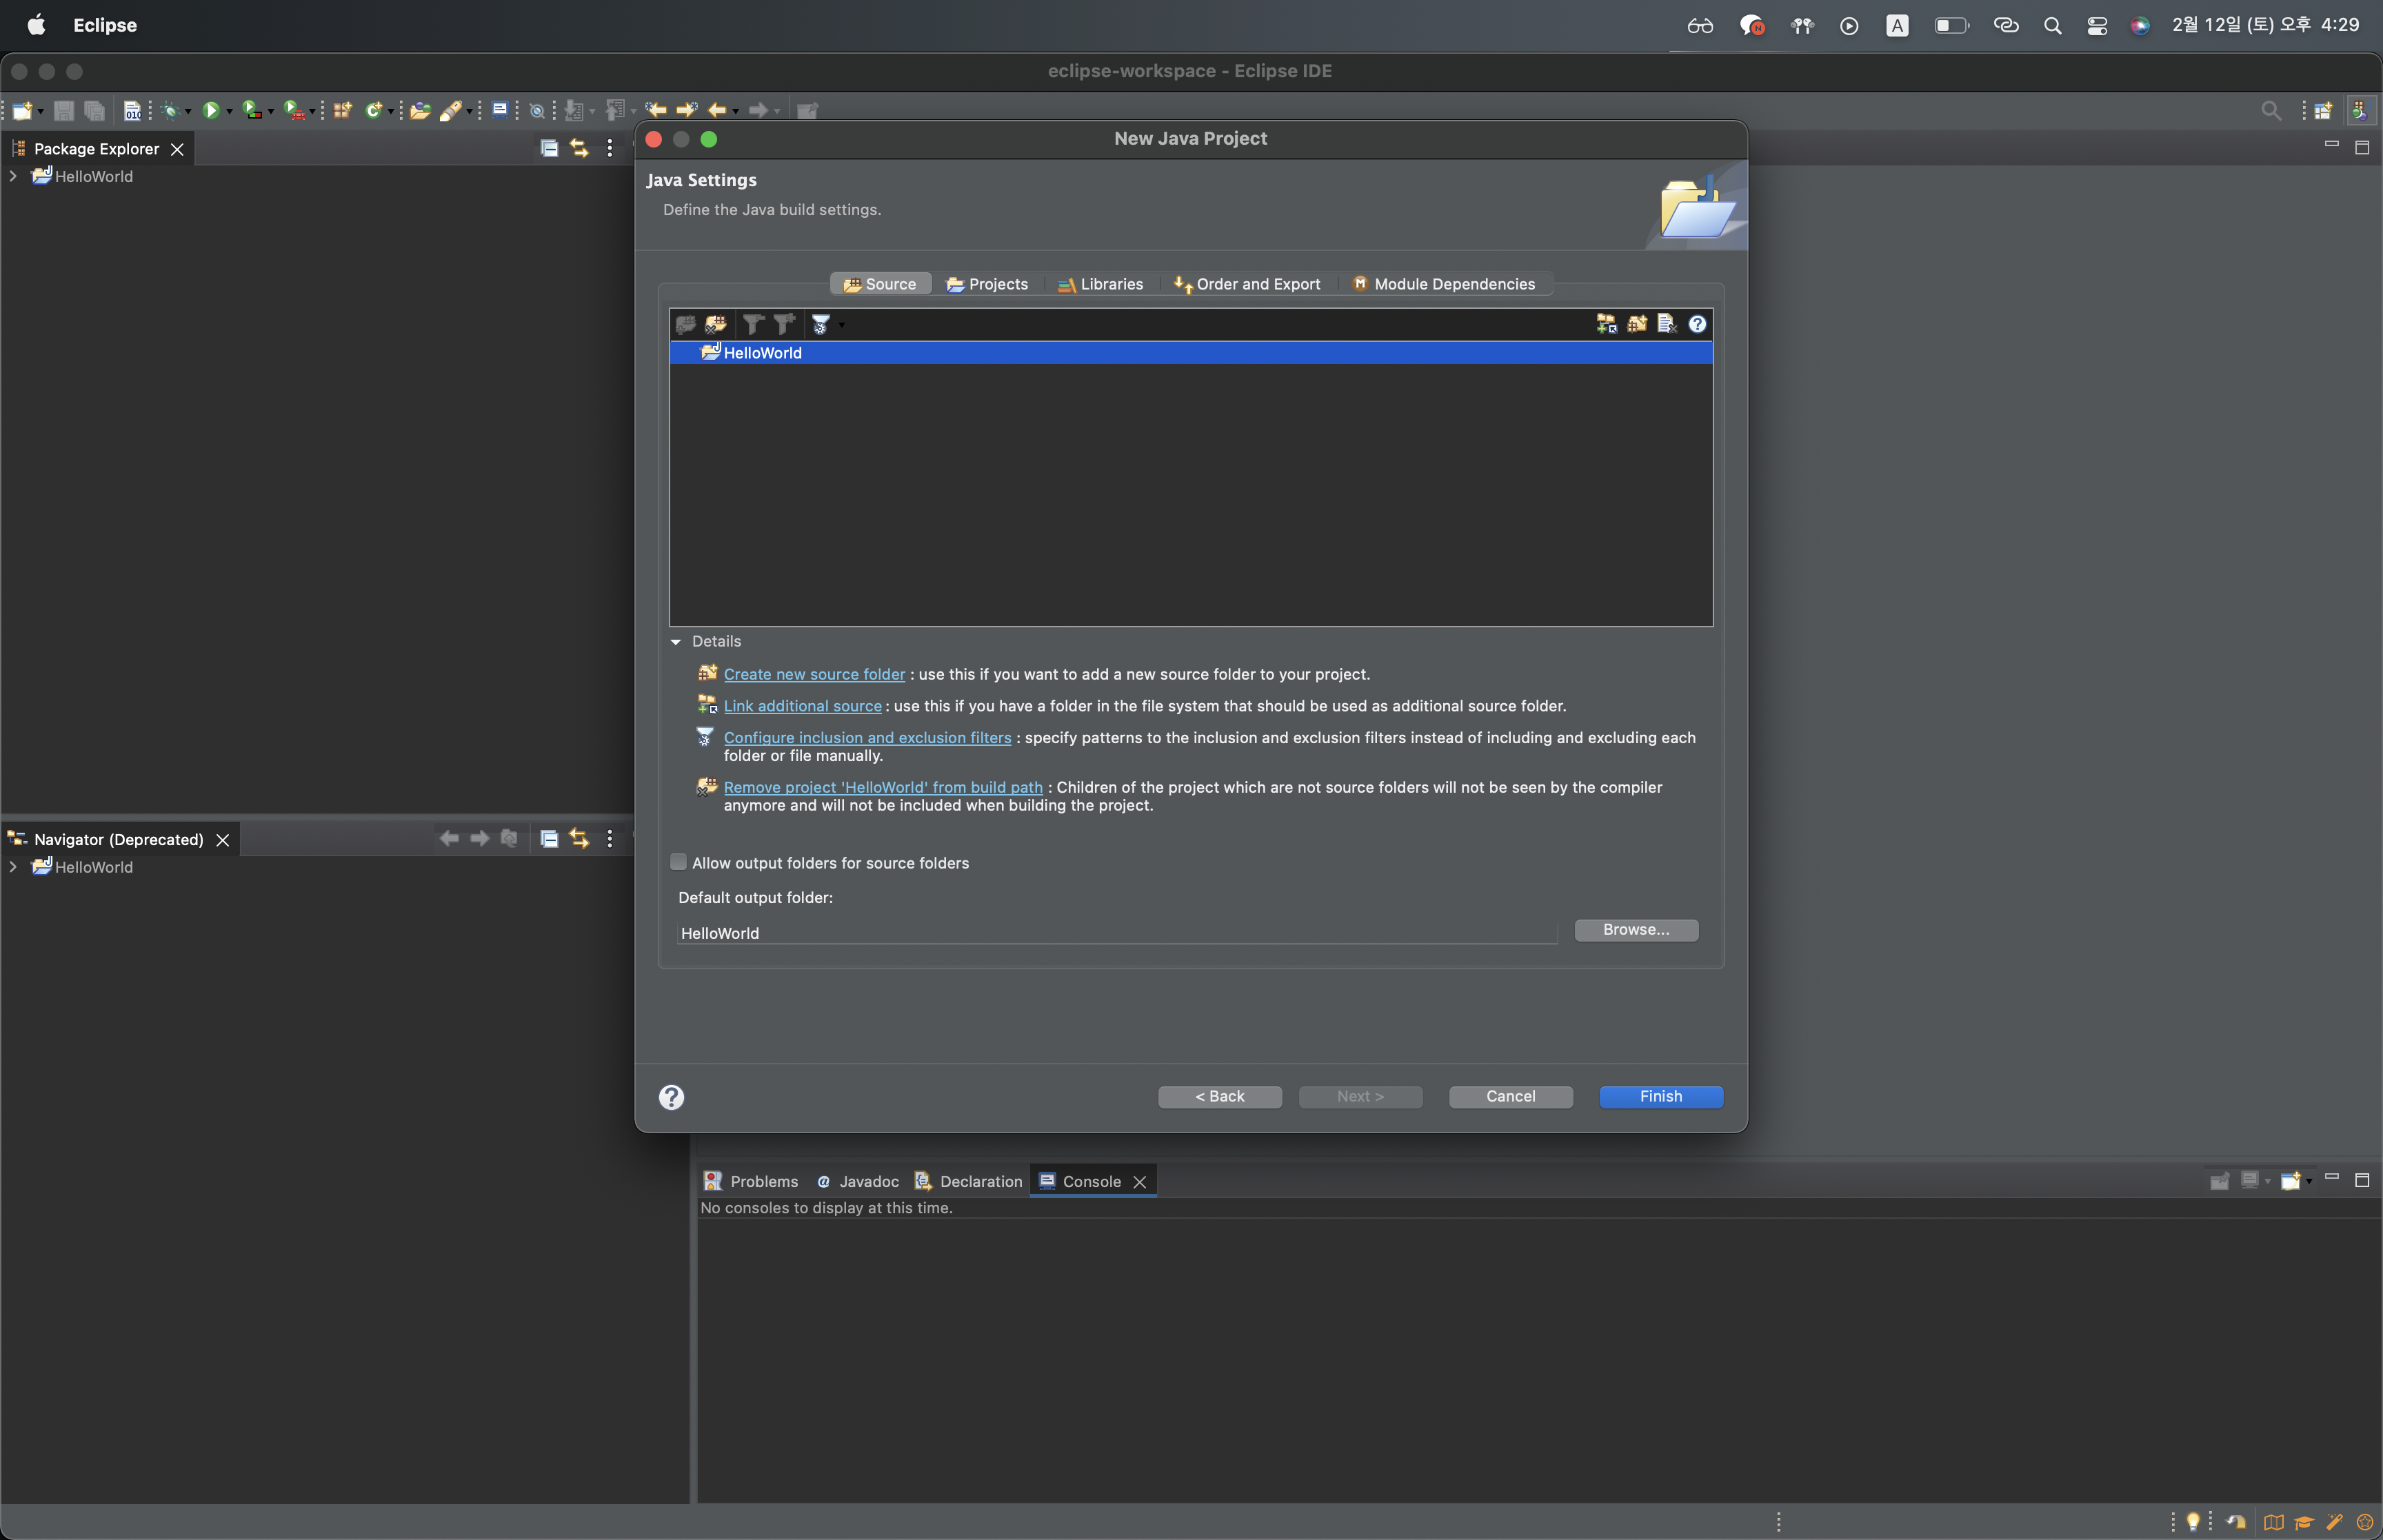Open Spotlight search in macOS menu bar

[2052, 25]
